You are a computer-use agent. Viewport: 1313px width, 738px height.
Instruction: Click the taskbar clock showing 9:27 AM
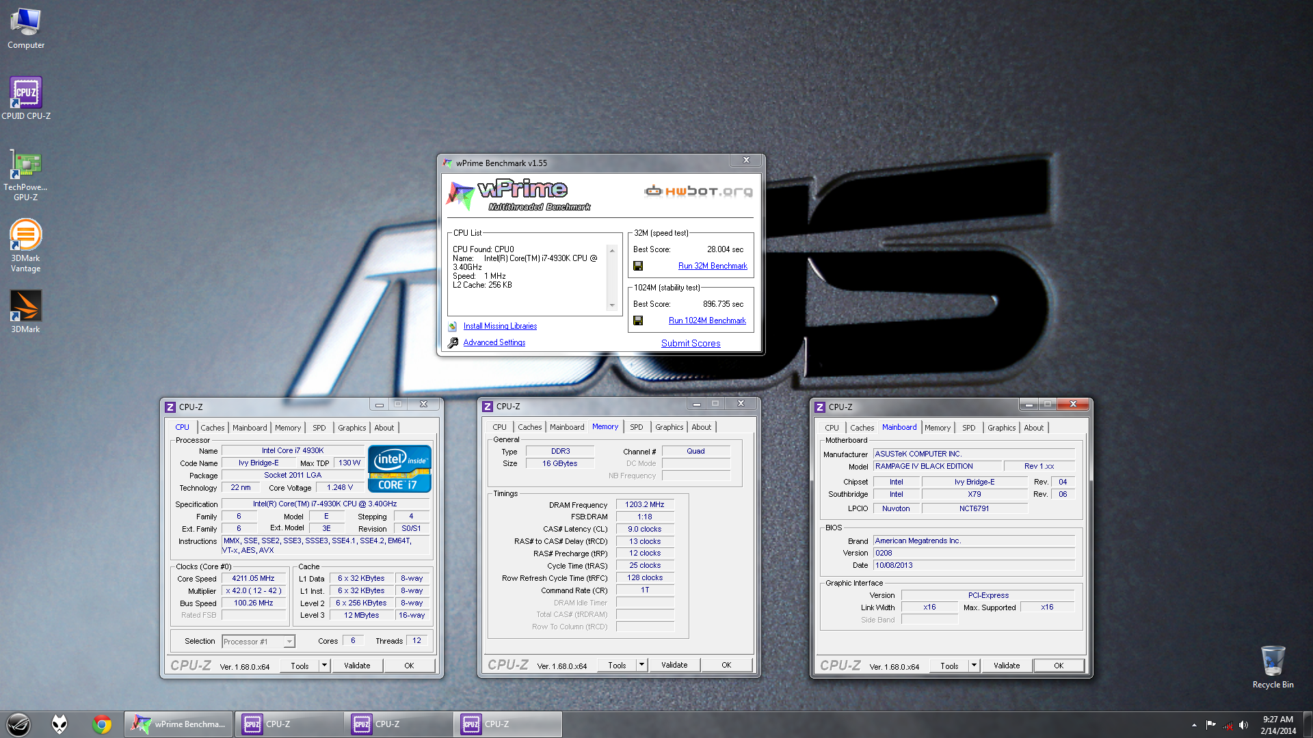pos(1278,724)
